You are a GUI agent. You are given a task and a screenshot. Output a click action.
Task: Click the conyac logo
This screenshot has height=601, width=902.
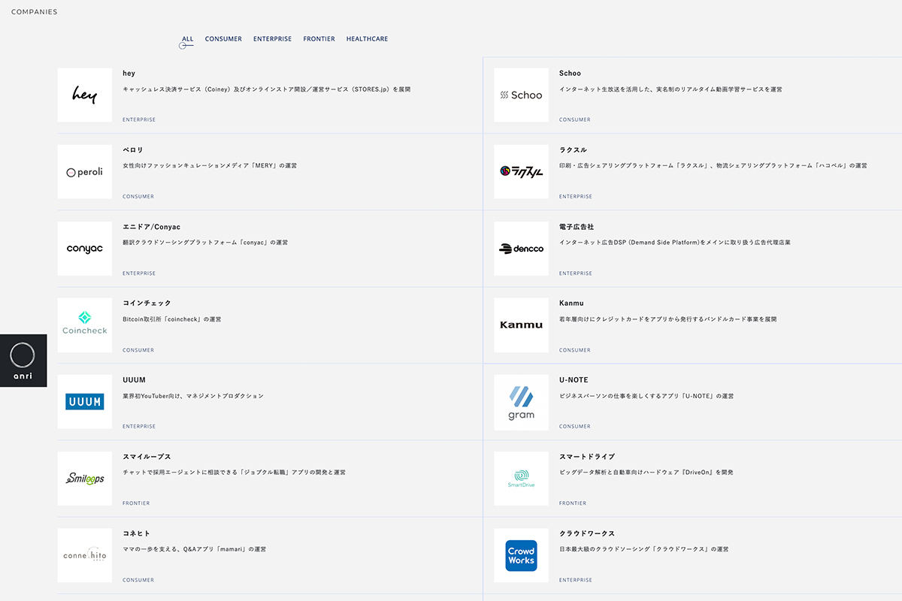point(84,249)
